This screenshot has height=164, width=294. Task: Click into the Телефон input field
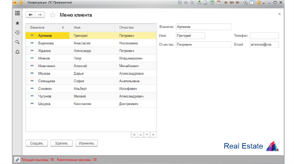pyautogui.click(x=264, y=36)
